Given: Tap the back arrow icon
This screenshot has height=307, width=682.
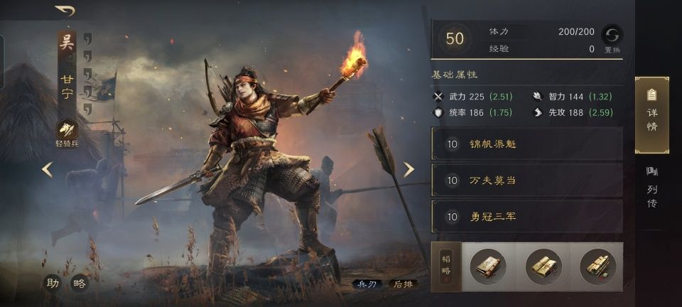Looking at the screenshot, I should click(x=65, y=11).
